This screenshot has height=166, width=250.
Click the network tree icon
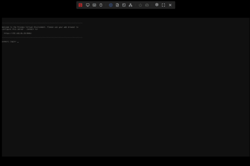click(x=130, y=5)
